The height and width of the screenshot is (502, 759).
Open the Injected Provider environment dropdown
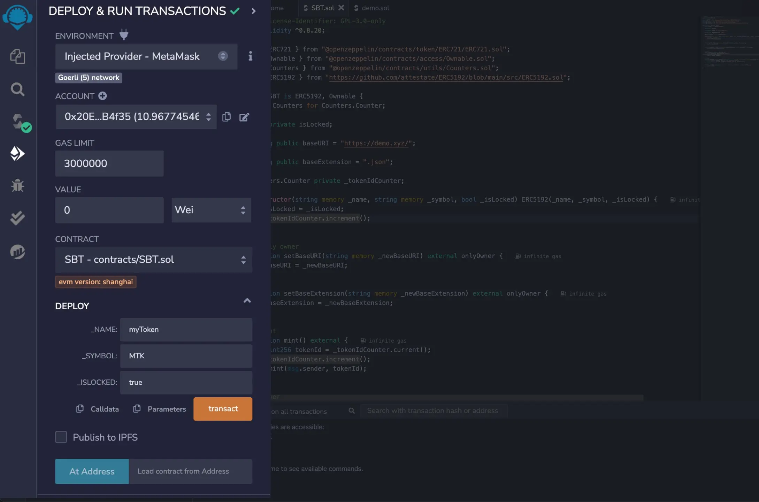(x=146, y=56)
